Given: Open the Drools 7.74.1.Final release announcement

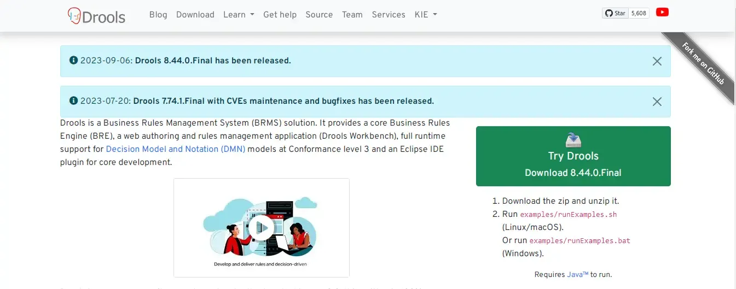Looking at the screenshot, I should [x=283, y=101].
